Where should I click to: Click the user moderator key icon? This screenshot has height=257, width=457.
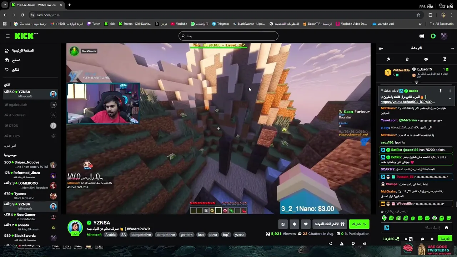[353, 244]
